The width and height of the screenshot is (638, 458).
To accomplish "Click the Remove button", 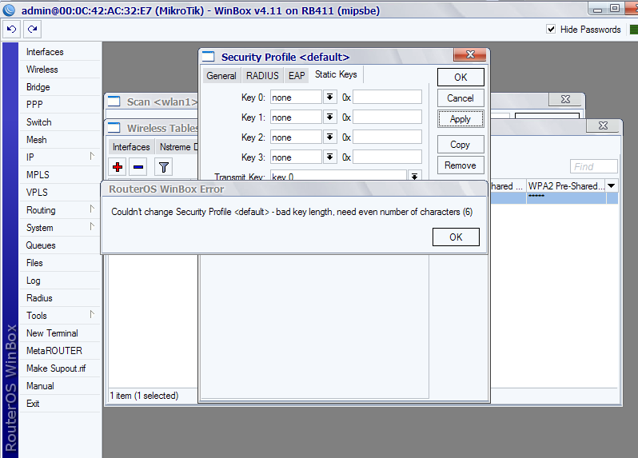I will (461, 165).
